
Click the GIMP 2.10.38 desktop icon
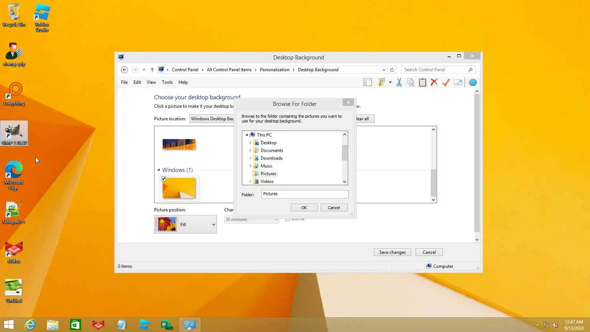14,133
